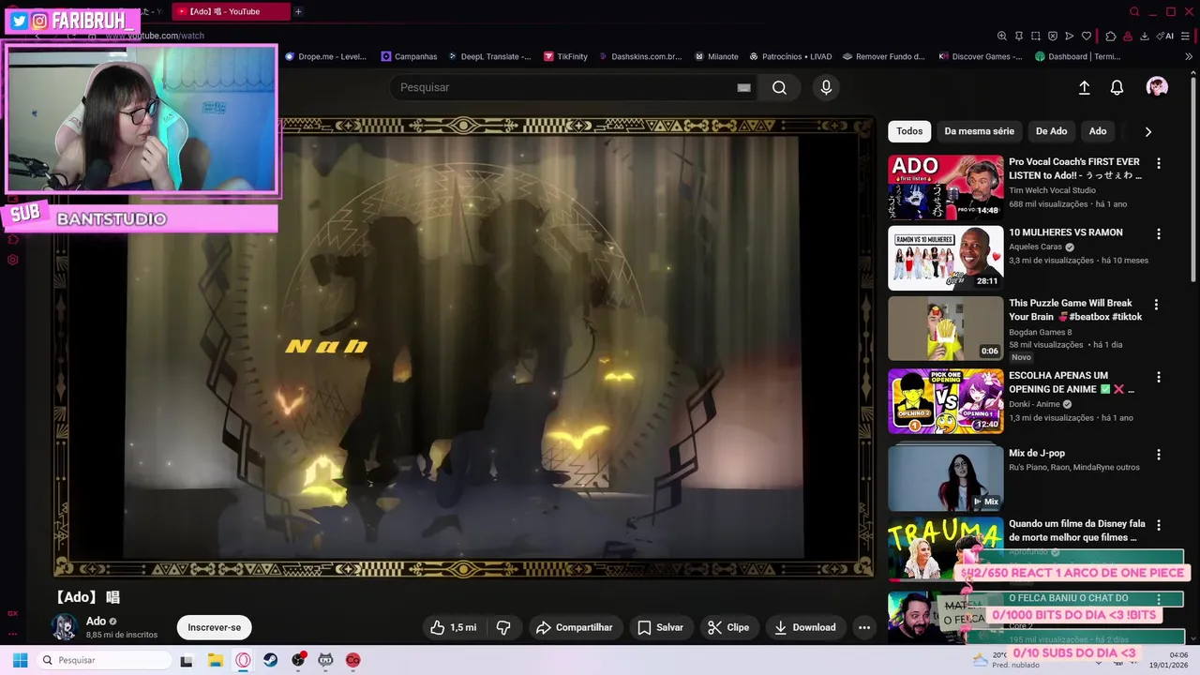1200x675 pixels.
Task: Open a new tab with plus button
Action: tap(298, 11)
